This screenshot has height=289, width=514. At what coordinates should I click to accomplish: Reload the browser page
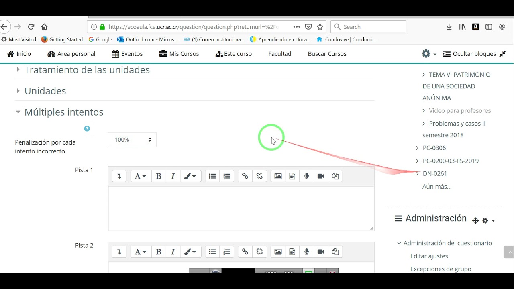tap(31, 27)
